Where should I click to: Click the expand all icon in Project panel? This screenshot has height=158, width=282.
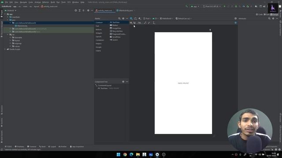click(79, 11)
